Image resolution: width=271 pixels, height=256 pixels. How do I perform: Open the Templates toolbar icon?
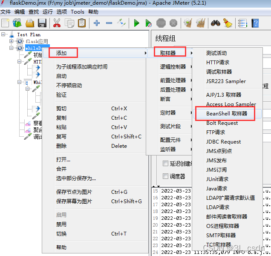coord(17,23)
